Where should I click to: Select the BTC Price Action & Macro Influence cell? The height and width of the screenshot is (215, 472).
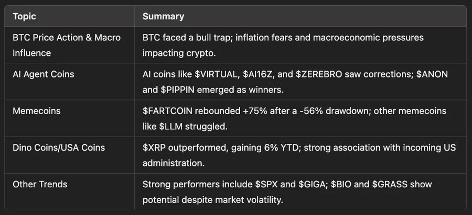(x=66, y=45)
